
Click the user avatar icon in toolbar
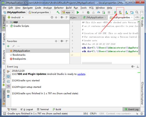142,12
